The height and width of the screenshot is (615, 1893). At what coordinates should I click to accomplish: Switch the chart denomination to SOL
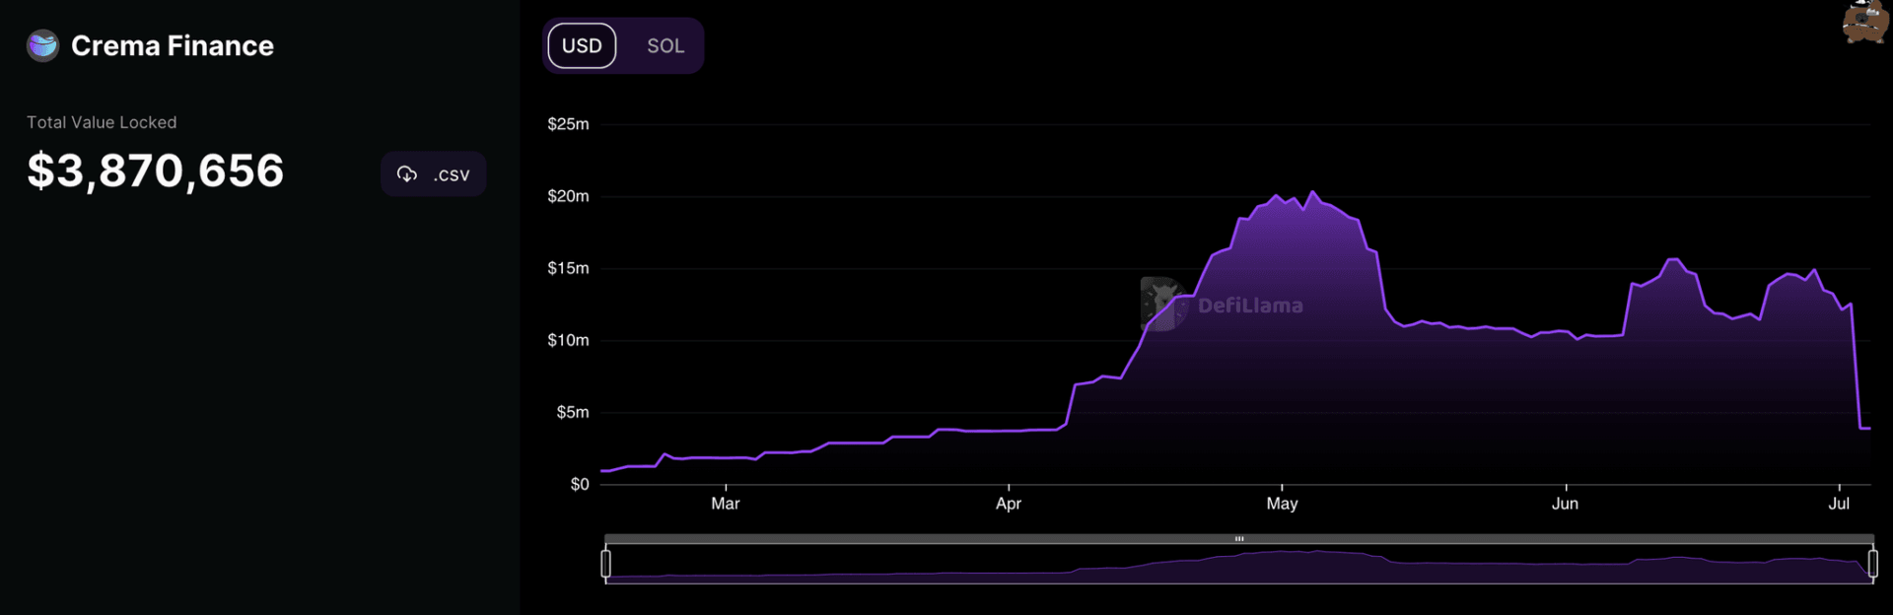(x=665, y=46)
